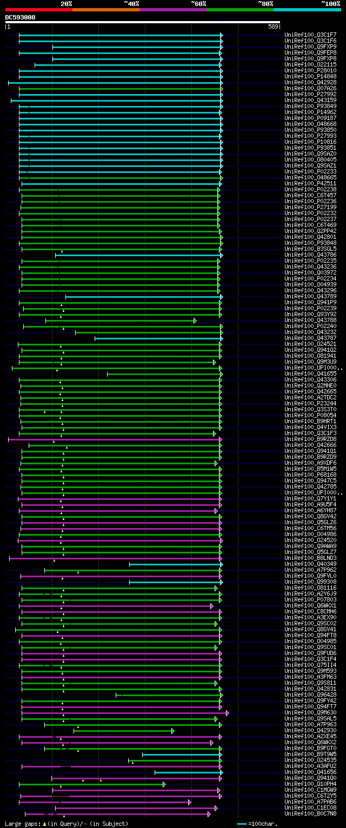Click green alignment bar for UniRef100_Q10PH4
The height and width of the screenshot is (828, 346).
coord(92,784)
